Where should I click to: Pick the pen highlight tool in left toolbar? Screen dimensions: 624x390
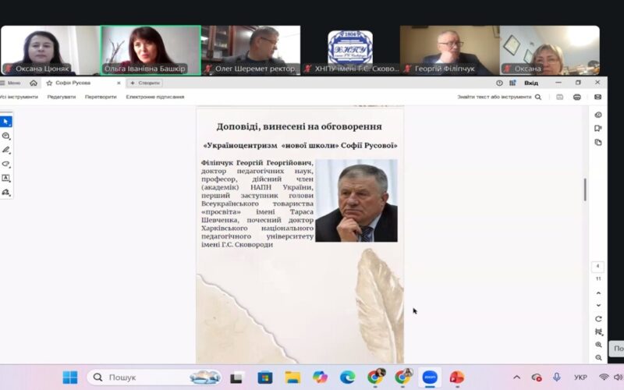6,150
